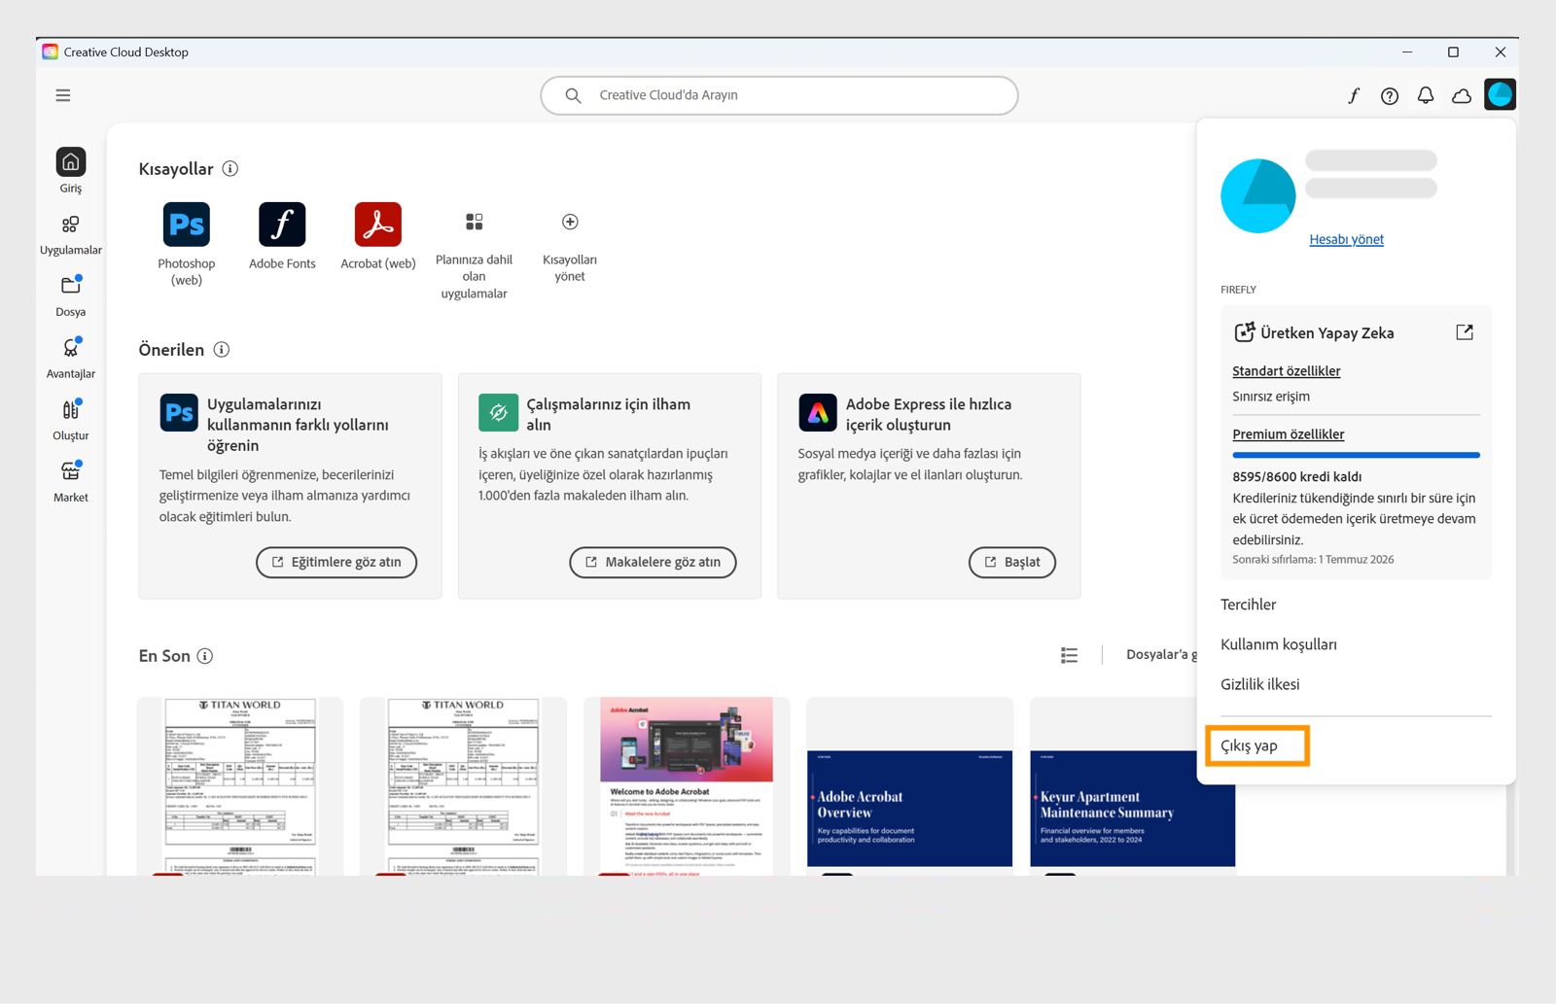
Task: Click info icon next to Kısayollar
Action: point(230,168)
